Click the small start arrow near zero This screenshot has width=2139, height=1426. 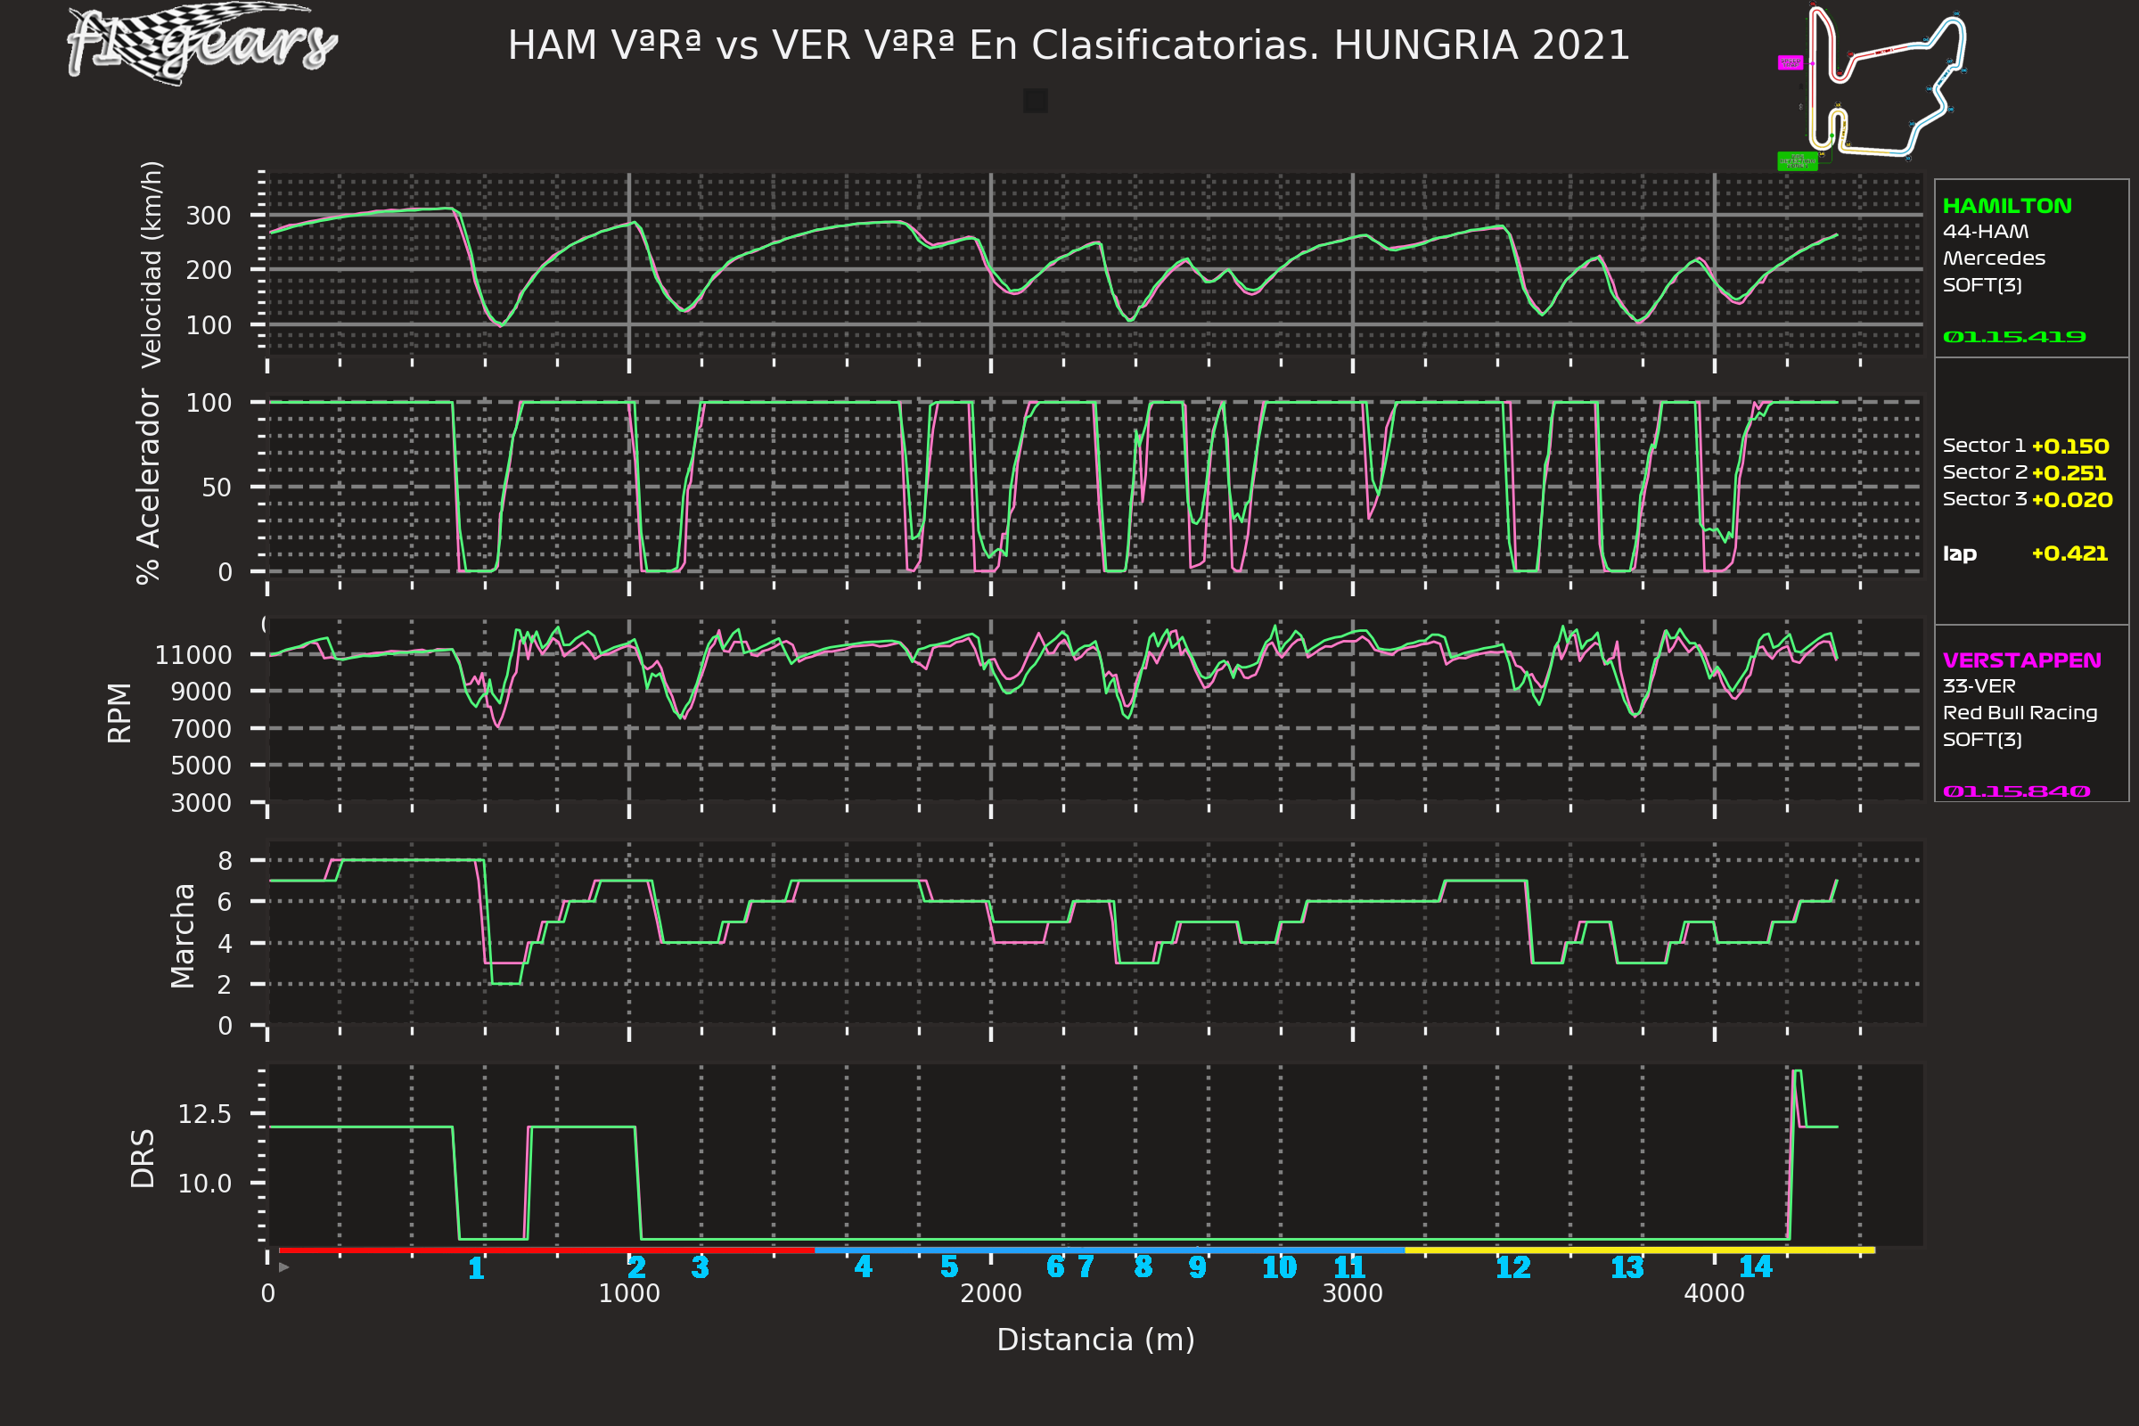click(x=284, y=1266)
